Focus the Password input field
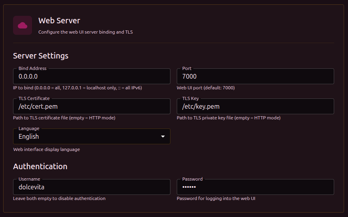348x217 pixels. point(255,187)
